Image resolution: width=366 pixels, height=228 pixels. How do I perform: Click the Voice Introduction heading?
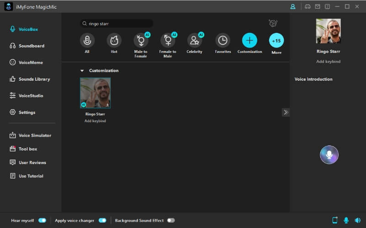click(313, 79)
